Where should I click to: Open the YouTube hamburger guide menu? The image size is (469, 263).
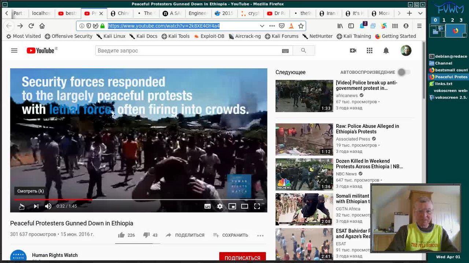[14, 51]
